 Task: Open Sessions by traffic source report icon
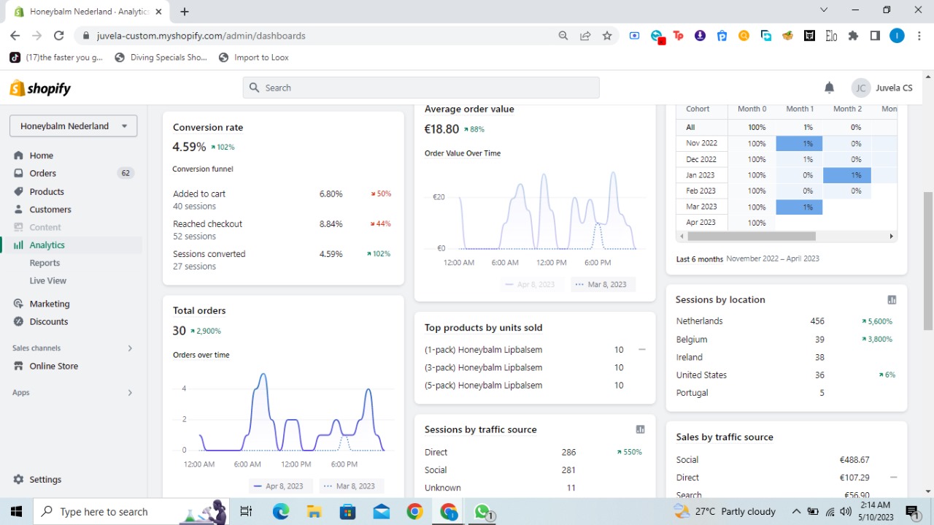click(x=640, y=430)
